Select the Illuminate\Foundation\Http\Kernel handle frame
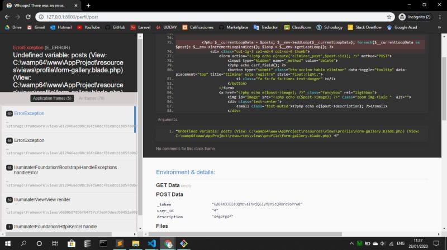447x250 pixels. 68,227
